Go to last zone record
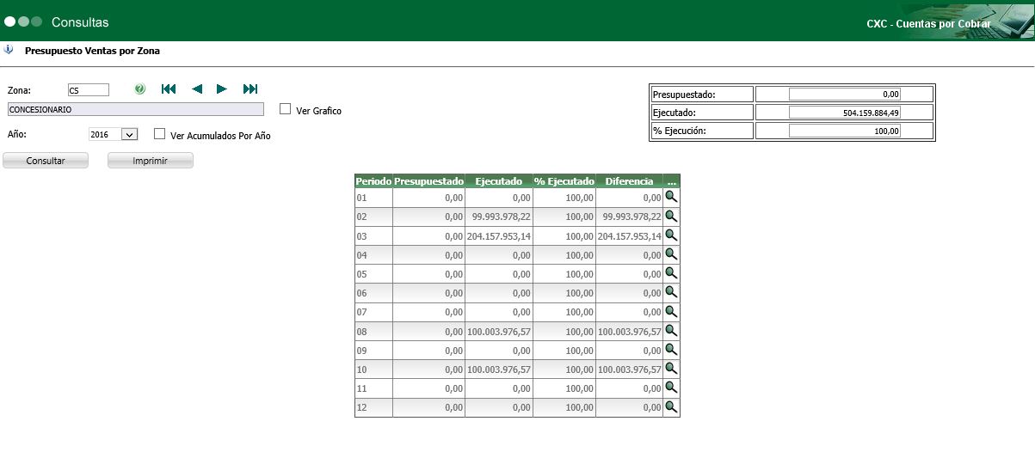Screen dimensions: 1035x458 tap(250, 89)
